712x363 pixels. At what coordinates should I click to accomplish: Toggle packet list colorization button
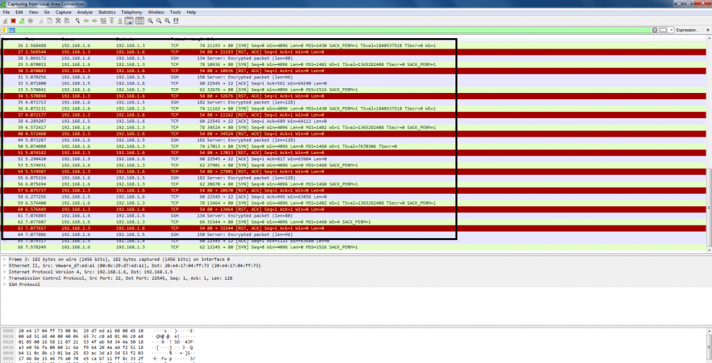(139, 21)
